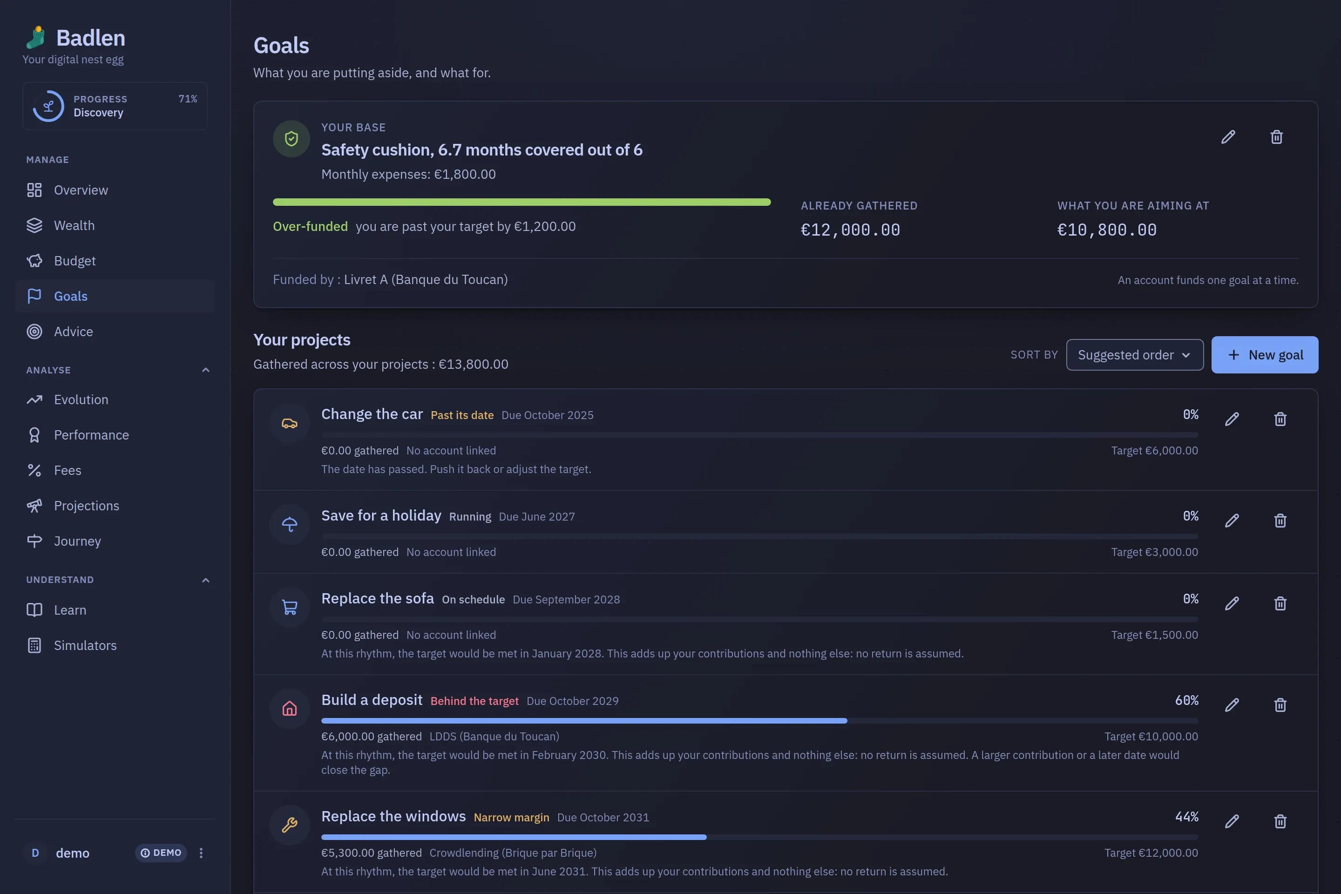1341x894 pixels.
Task: Delete the Change the car goal
Action: coord(1280,419)
